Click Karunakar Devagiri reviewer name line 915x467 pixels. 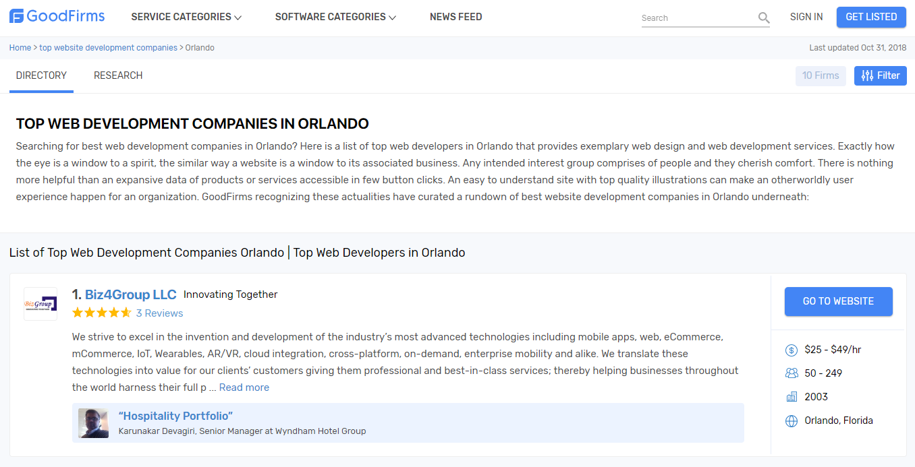pos(242,431)
